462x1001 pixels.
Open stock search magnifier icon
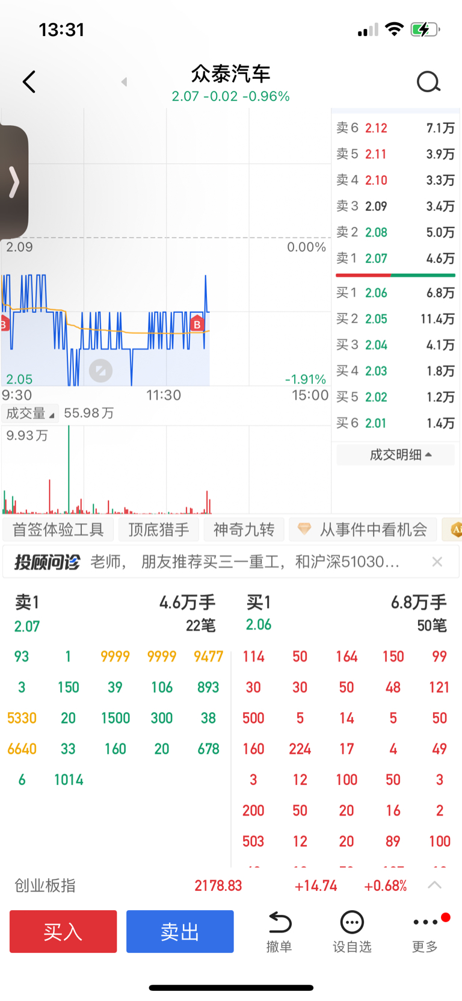(428, 82)
